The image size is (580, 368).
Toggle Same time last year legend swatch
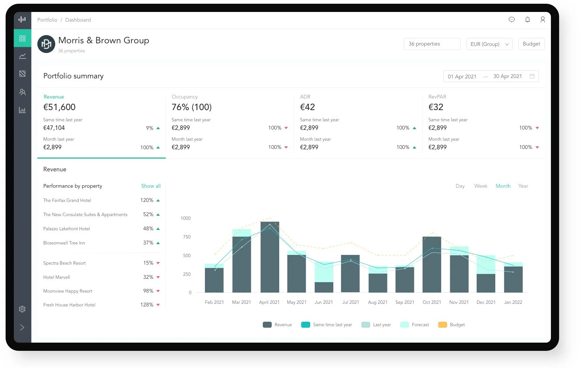tap(306, 325)
